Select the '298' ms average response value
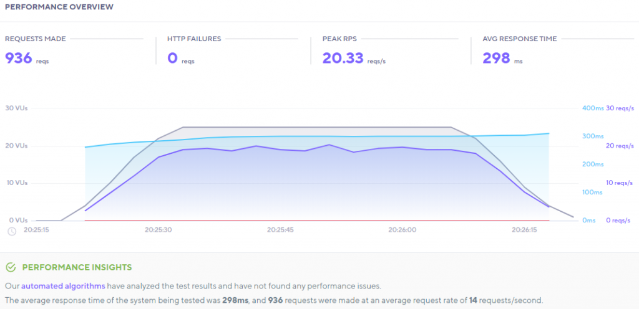This screenshot has width=639, height=309. (496, 58)
